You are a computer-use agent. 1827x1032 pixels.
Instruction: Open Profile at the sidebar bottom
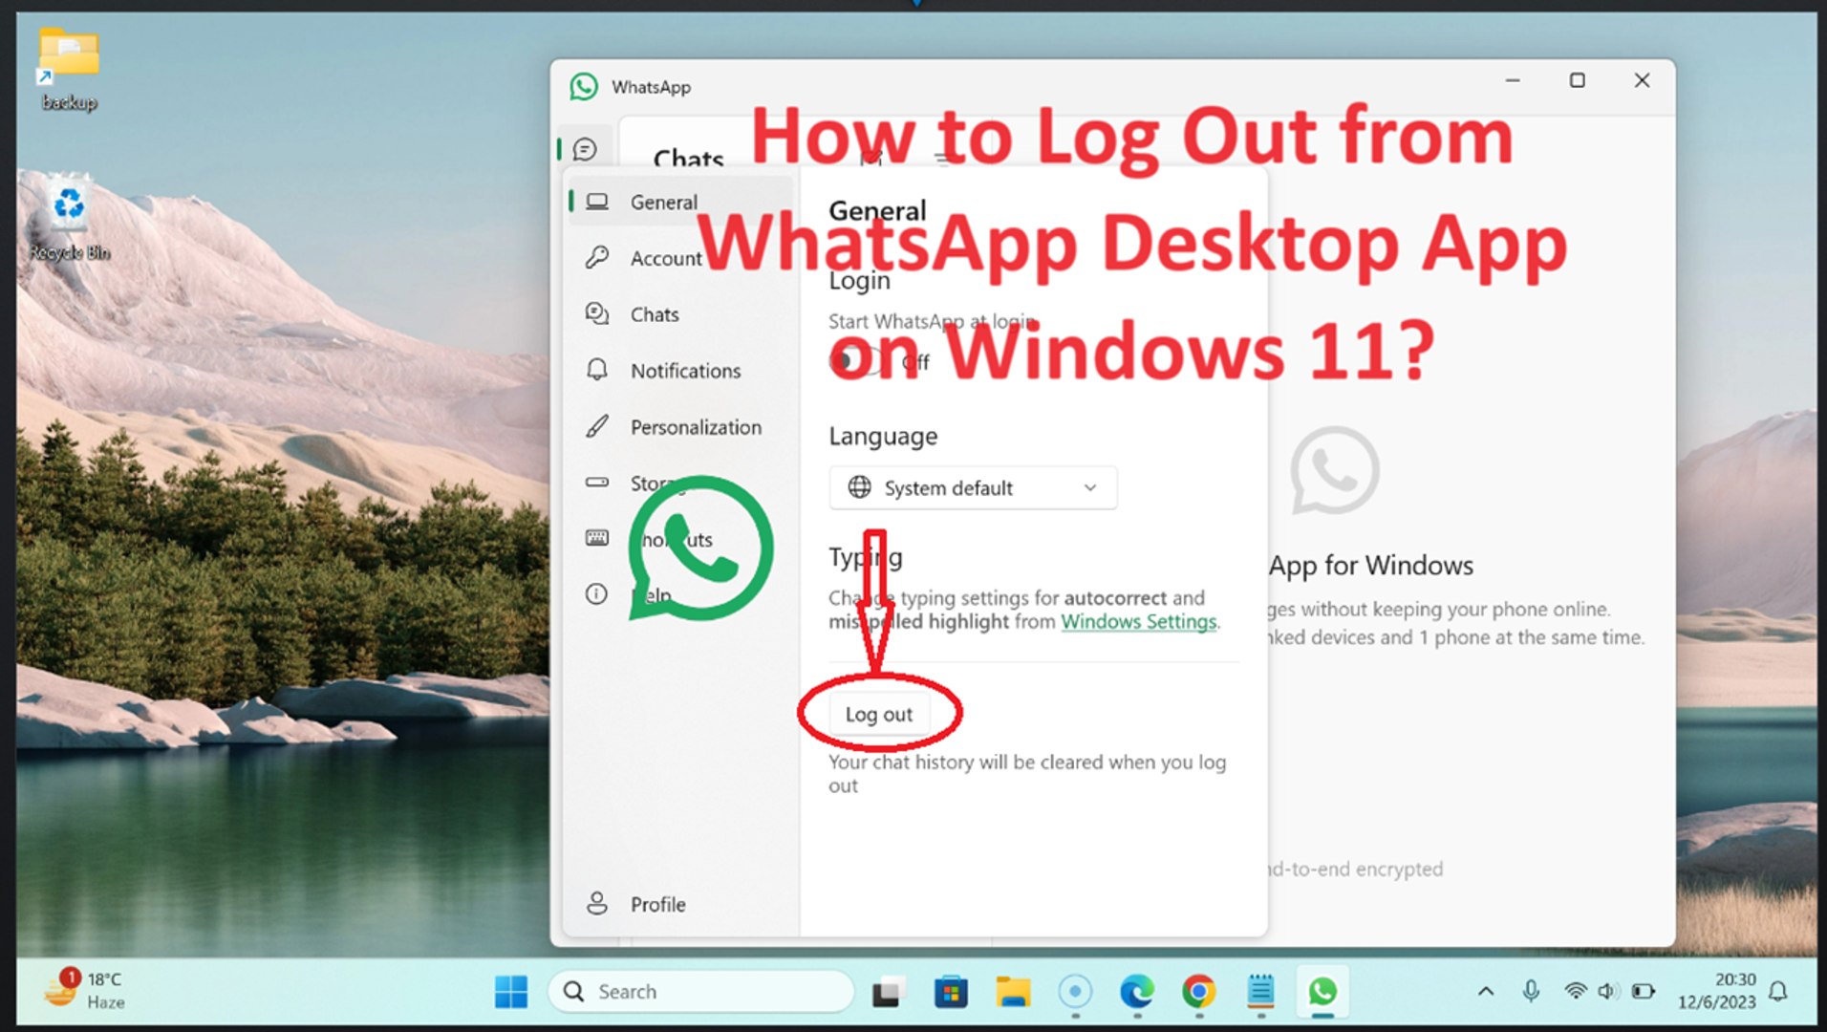click(x=681, y=904)
